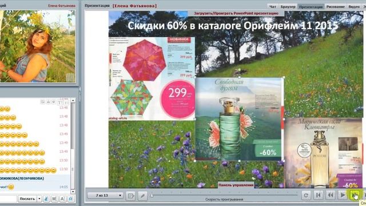Click the blue person icon next to send arrow
Image resolution: width=366 pixels, height=206 pixels.
point(46,199)
